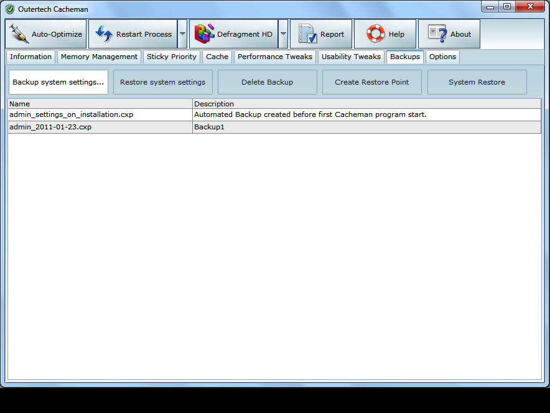Image resolution: width=550 pixels, height=413 pixels.
Task: Select admin_2011-01-23.cxp backup entry
Action: tap(100, 127)
